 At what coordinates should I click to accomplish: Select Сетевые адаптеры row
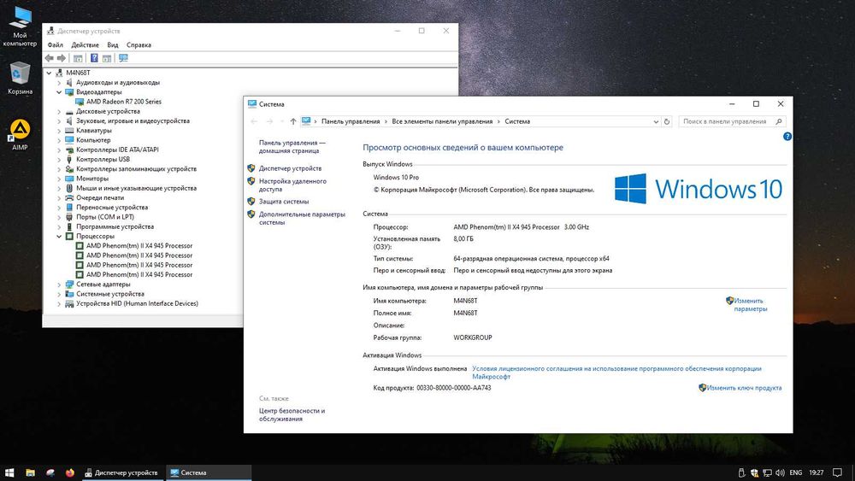[x=103, y=284]
